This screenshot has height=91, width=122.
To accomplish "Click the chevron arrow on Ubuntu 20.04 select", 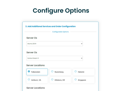I will click(82, 44).
